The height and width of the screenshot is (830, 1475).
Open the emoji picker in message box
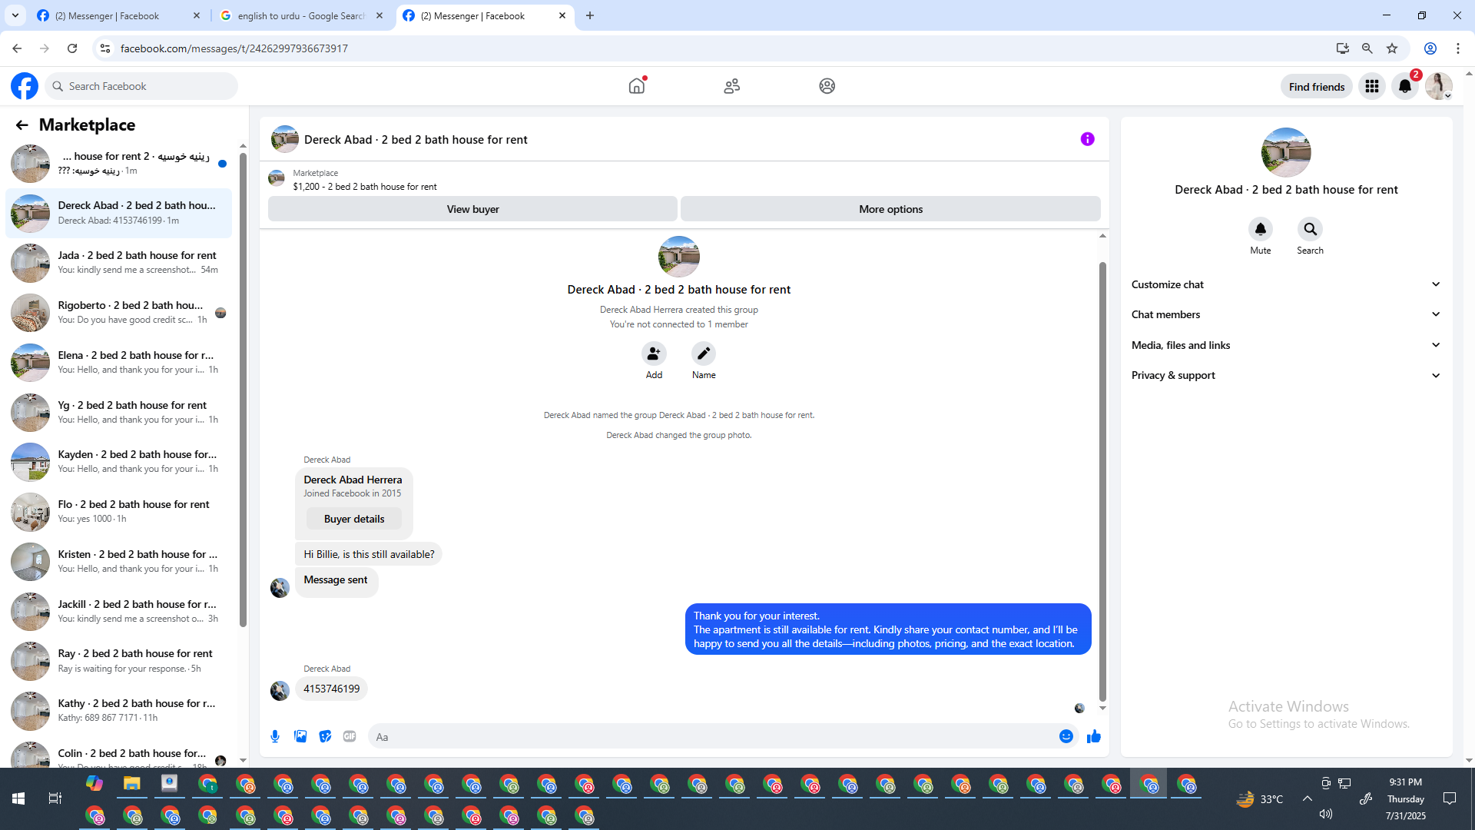1066,736
